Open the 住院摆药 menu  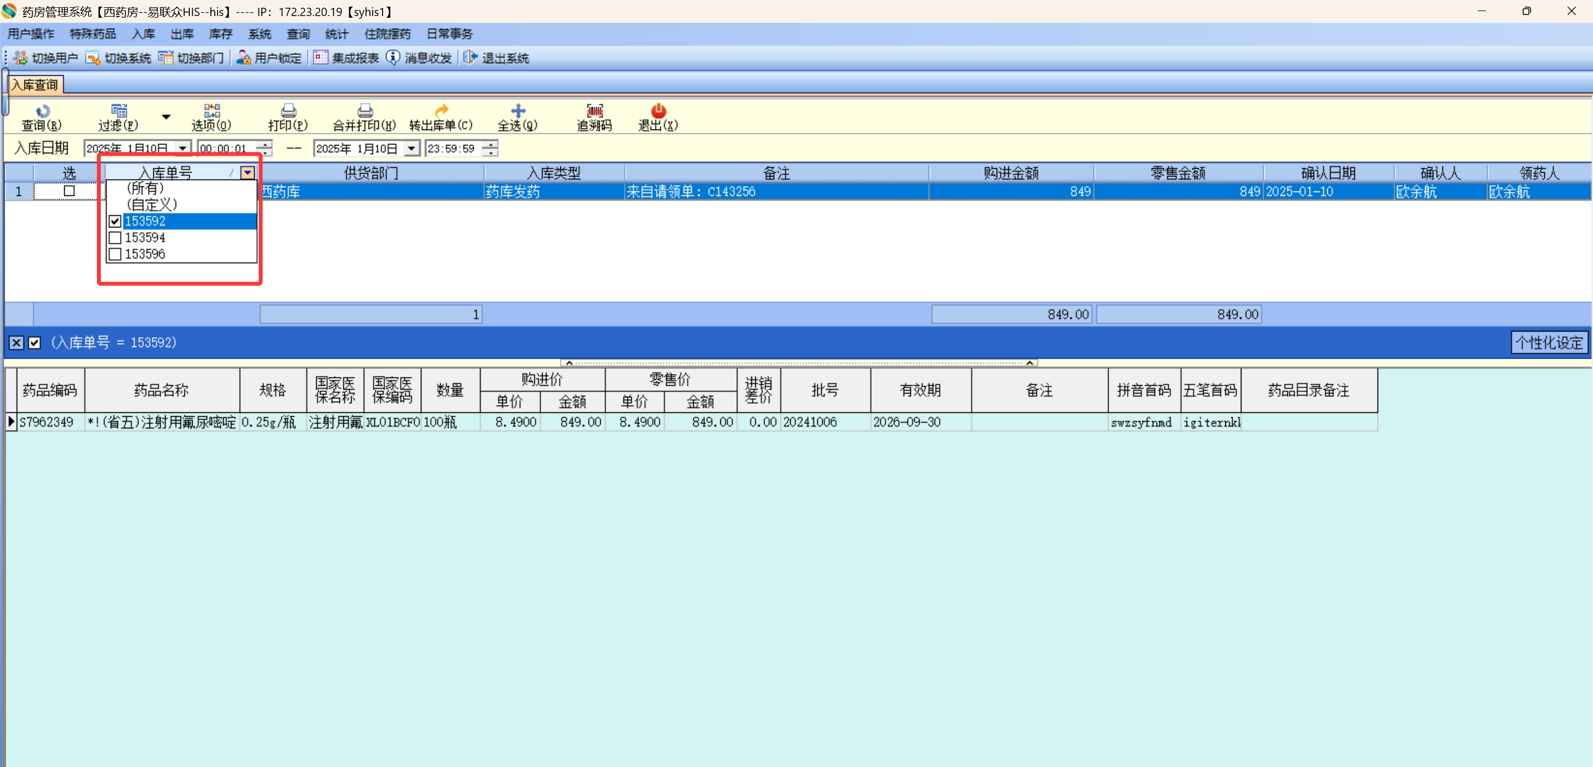(x=387, y=34)
